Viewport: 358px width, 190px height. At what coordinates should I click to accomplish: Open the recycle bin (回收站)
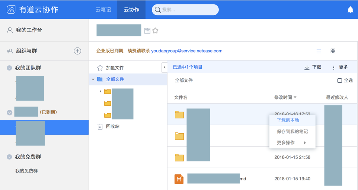112,127
